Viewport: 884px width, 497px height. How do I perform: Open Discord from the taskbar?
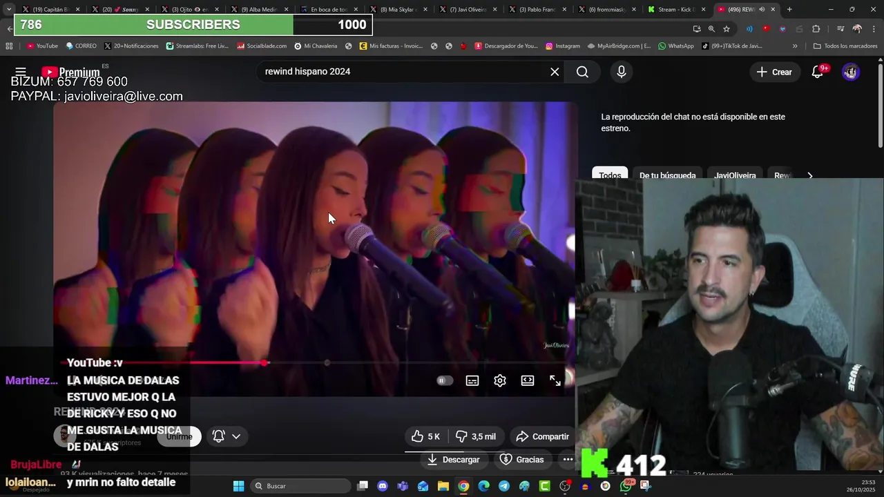point(383,486)
